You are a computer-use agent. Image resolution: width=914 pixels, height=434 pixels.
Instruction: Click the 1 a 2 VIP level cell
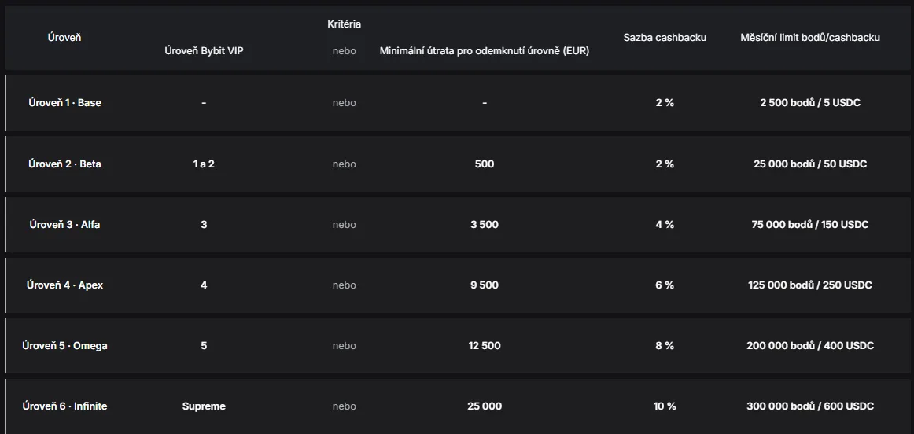[x=204, y=164]
